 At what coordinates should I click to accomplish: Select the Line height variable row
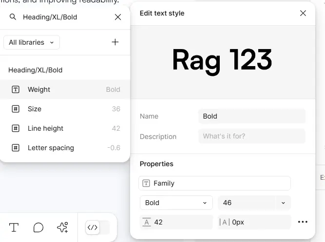click(x=65, y=128)
